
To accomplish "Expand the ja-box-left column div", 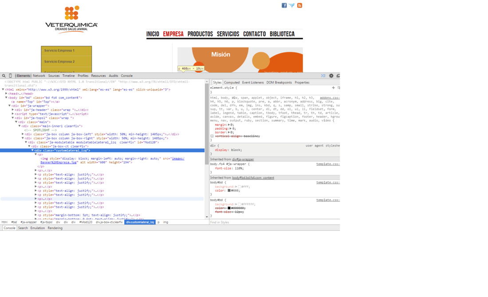I will tap(23, 134).
